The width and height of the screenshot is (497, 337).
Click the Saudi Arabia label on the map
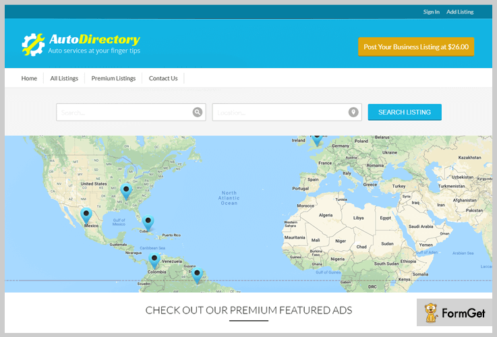421,226
